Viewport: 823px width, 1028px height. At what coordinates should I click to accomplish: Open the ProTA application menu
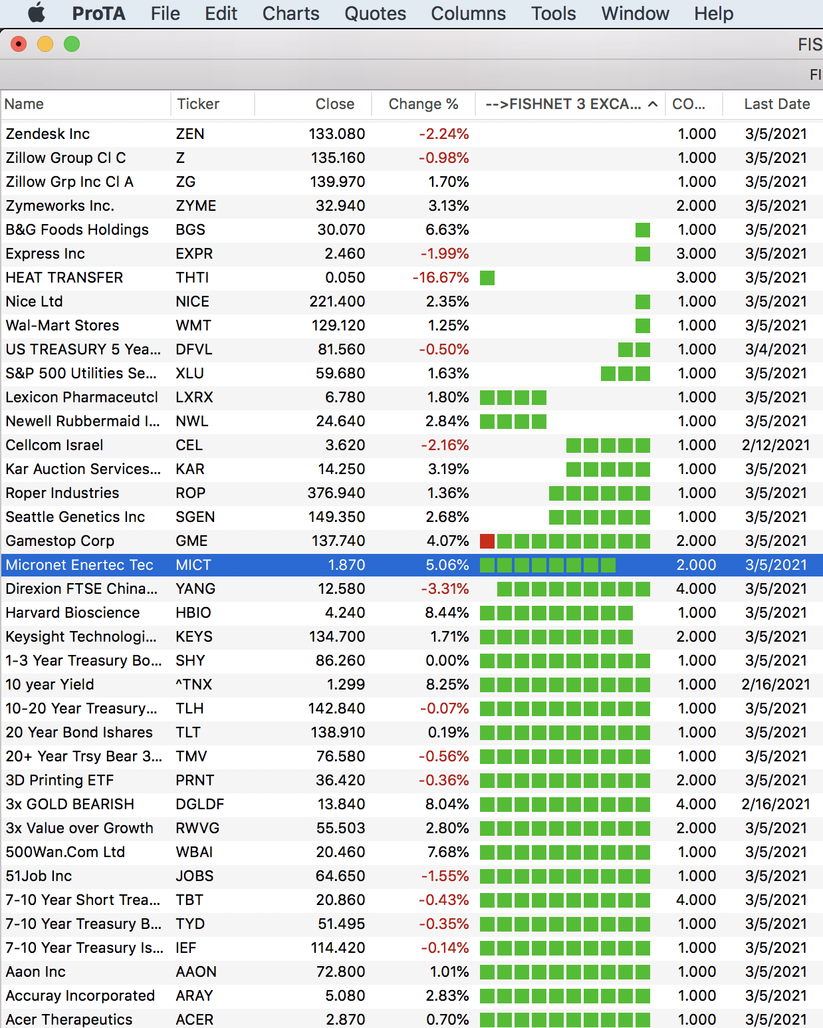98,13
